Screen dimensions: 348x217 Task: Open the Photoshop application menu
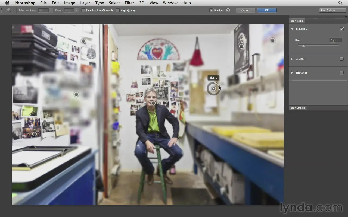[x=25, y=3]
